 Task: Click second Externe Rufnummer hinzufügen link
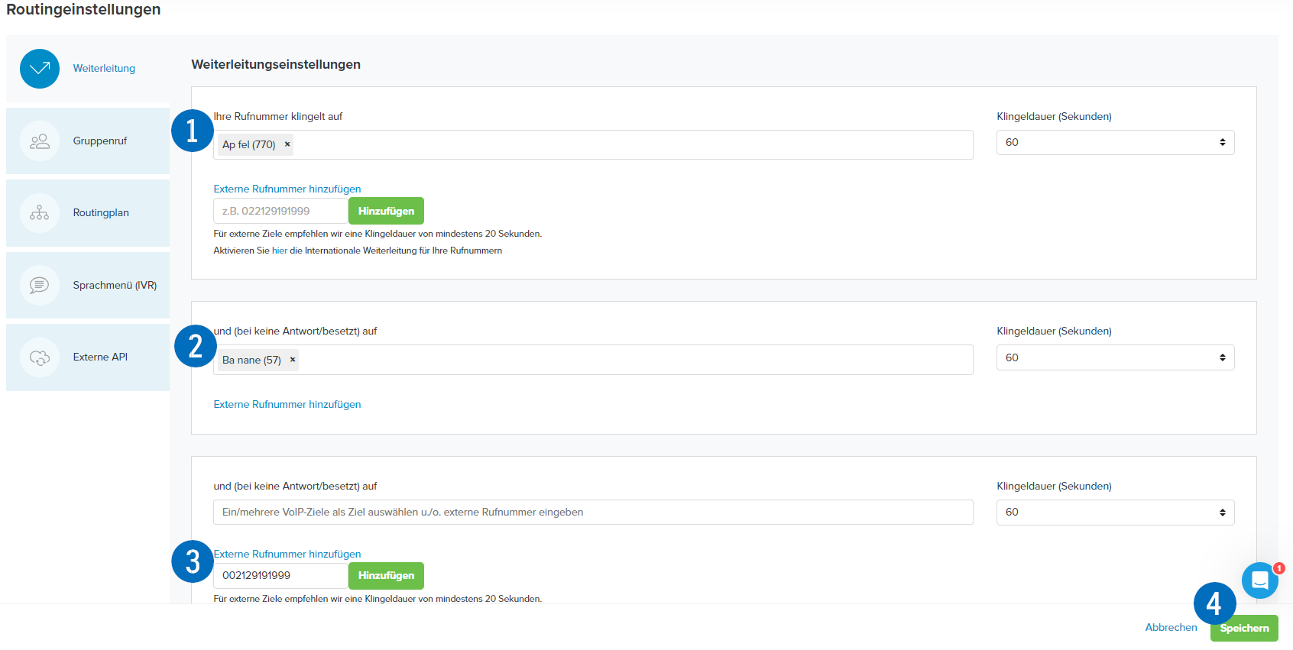click(x=287, y=404)
